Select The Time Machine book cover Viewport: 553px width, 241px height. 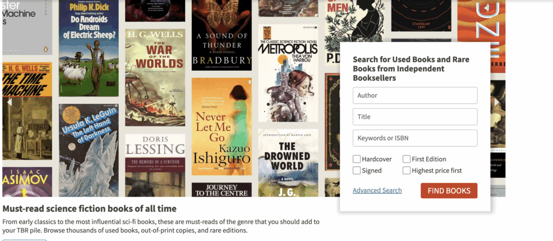(27, 111)
